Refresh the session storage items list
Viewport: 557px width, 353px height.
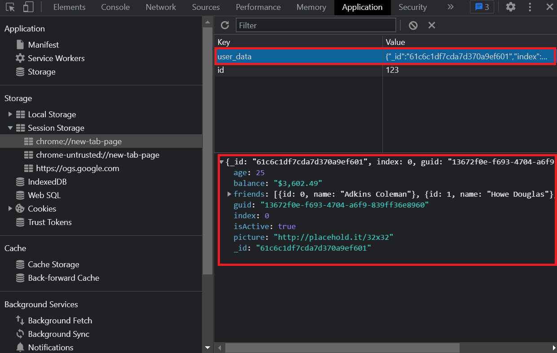tap(225, 25)
